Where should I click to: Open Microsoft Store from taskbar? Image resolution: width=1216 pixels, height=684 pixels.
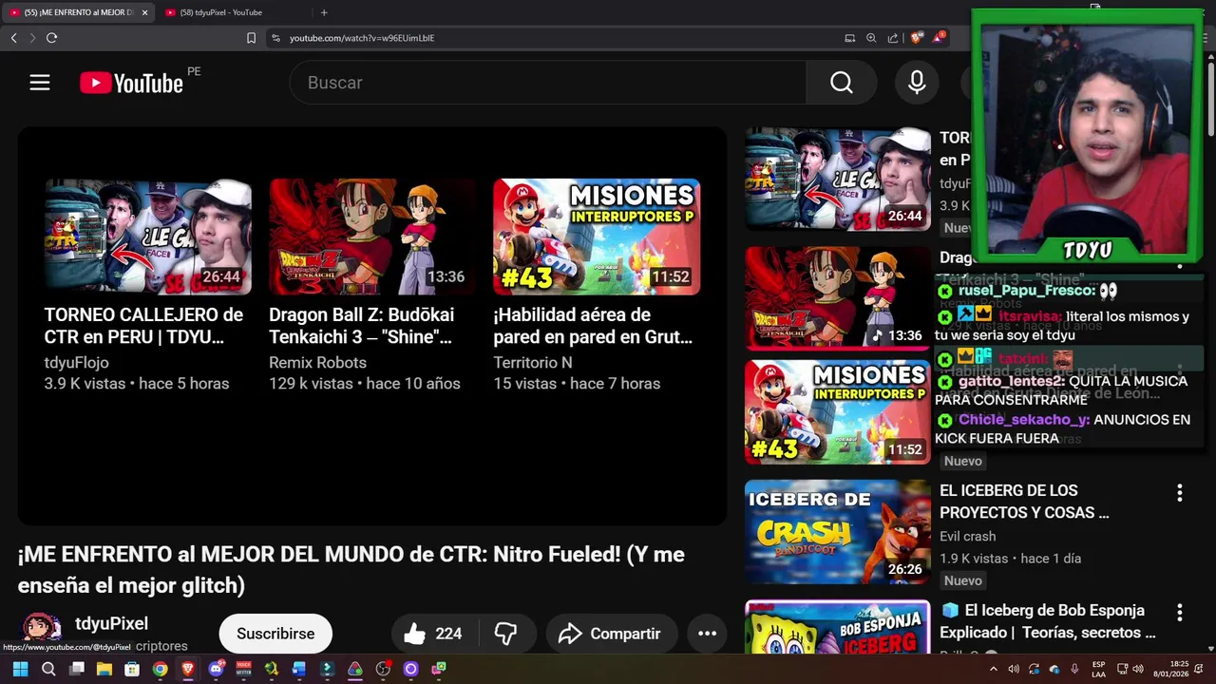[132, 669]
